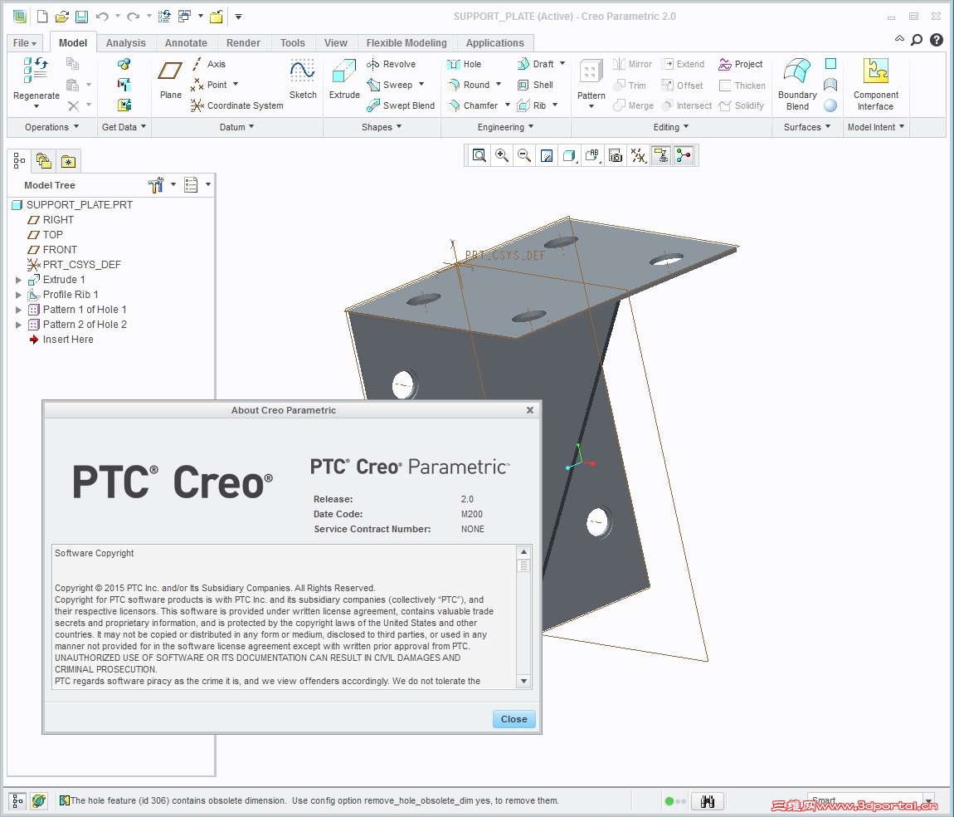
Task: Switch to the Favorites panel tab
Action: click(x=68, y=161)
